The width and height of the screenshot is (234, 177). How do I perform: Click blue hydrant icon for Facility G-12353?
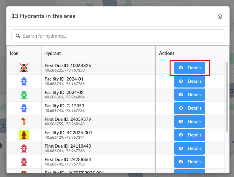pos(24,108)
